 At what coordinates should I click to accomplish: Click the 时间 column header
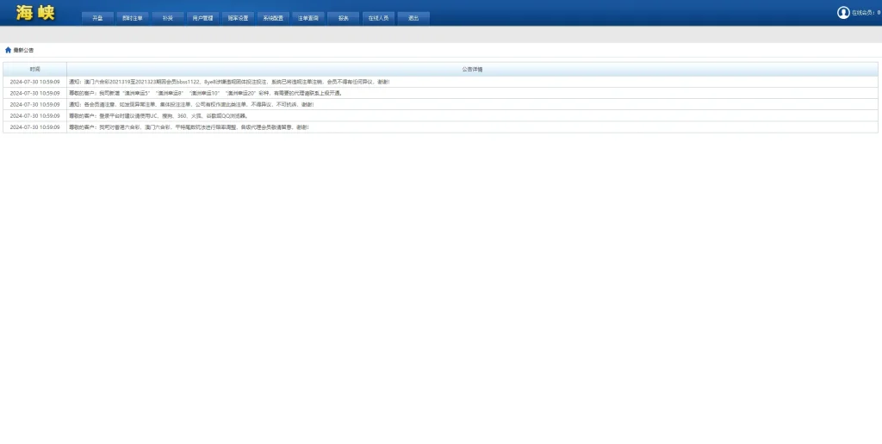(x=34, y=69)
